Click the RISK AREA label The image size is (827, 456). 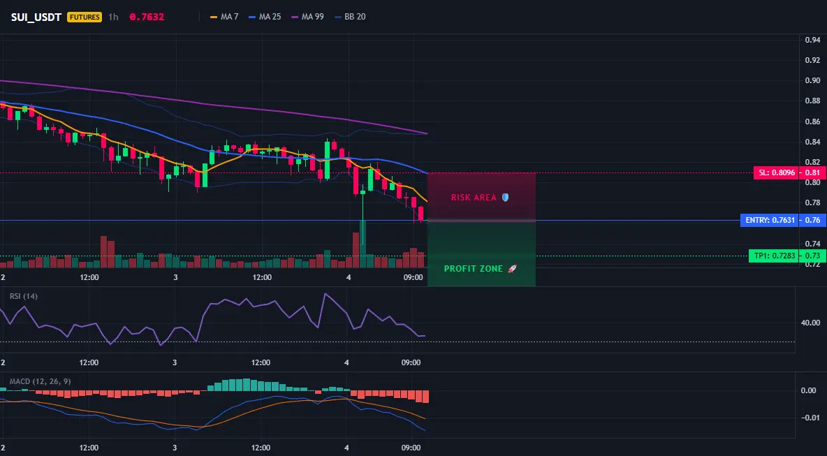(x=474, y=198)
